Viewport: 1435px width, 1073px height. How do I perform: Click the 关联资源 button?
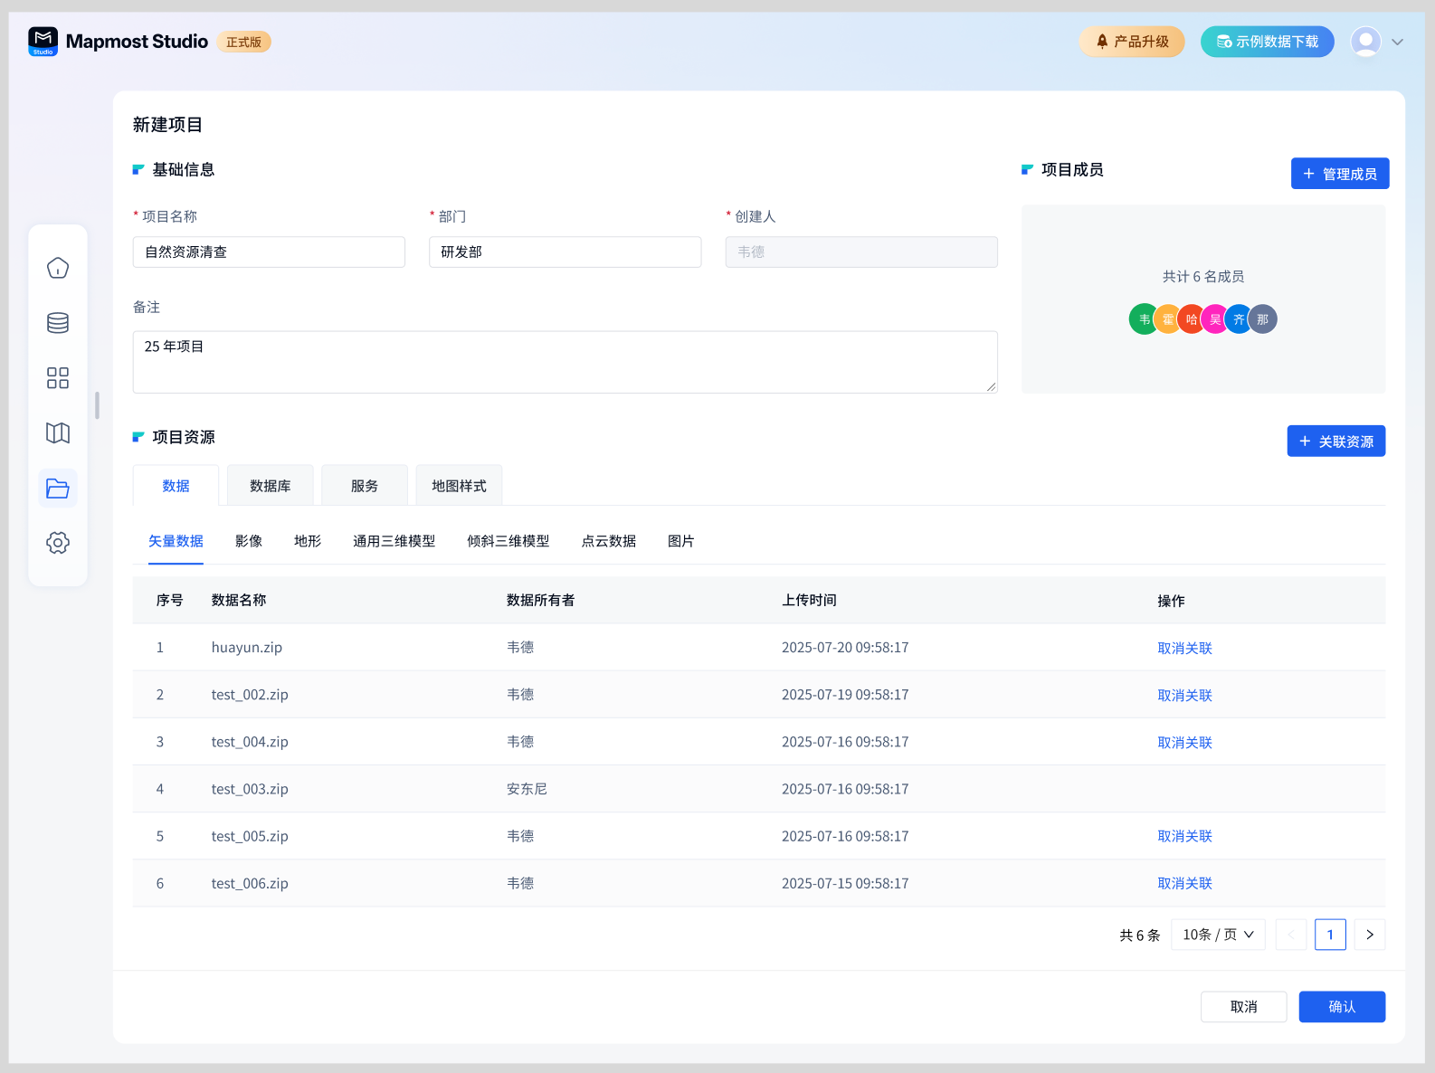click(x=1336, y=442)
